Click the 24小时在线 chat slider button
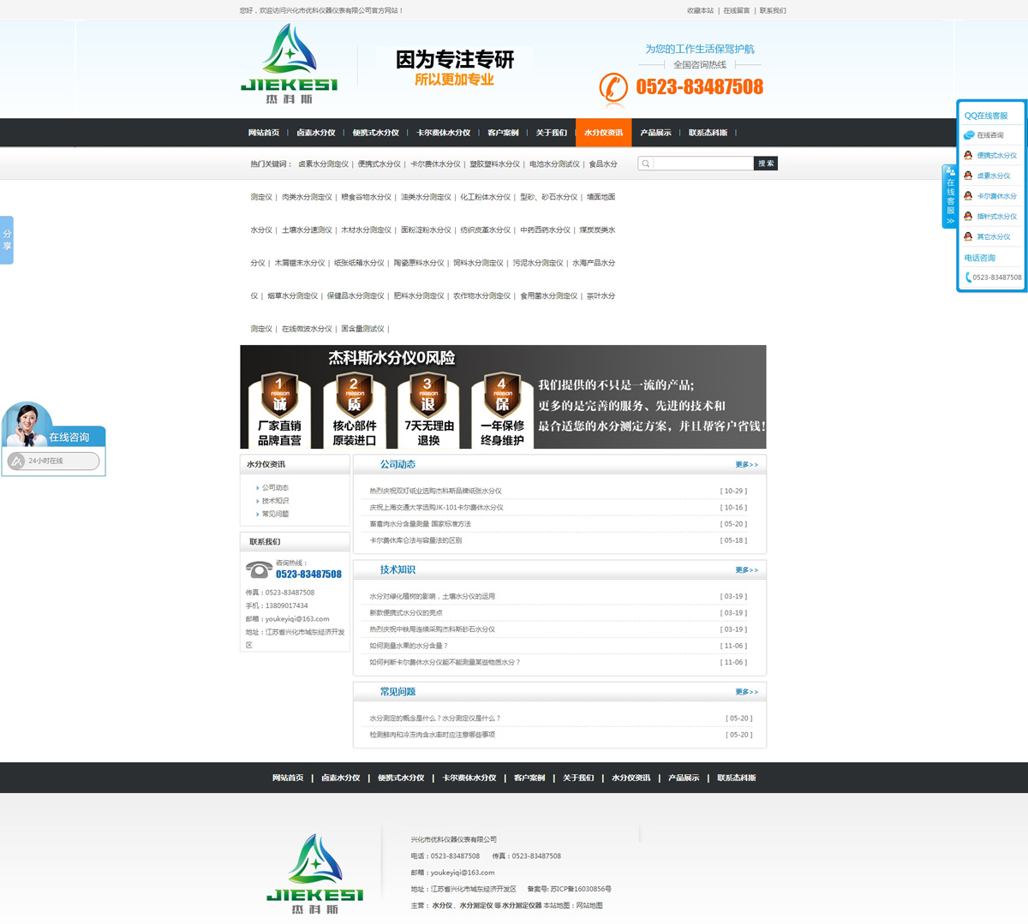 pos(53,461)
